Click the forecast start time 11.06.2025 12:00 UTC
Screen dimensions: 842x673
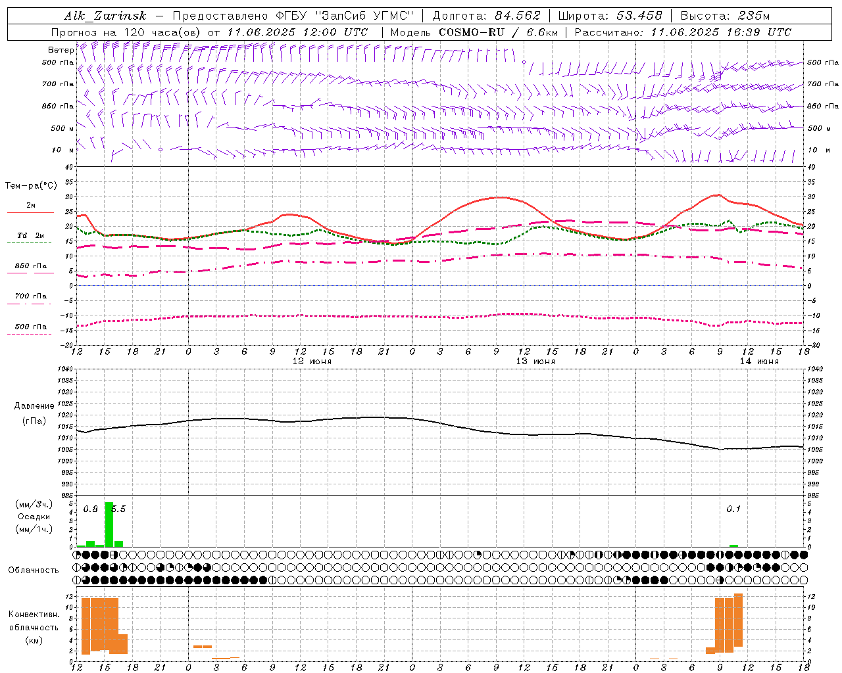click(x=297, y=32)
